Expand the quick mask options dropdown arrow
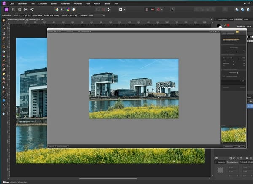 click(124, 10)
